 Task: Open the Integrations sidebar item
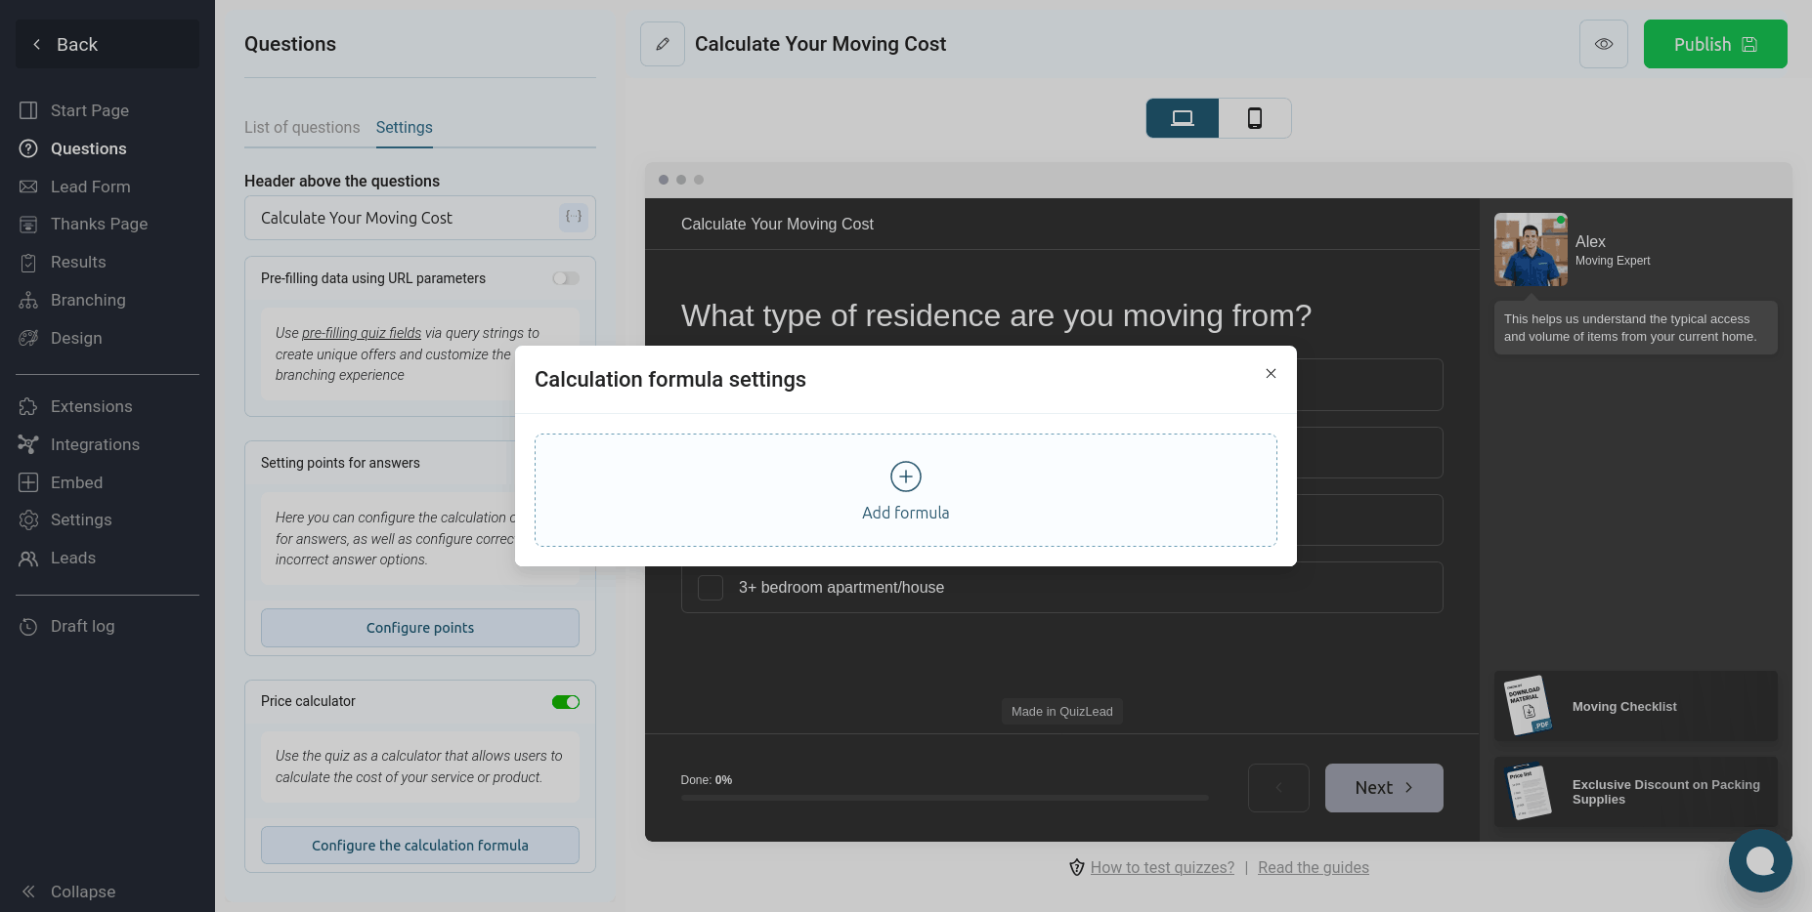[x=95, y=444]
